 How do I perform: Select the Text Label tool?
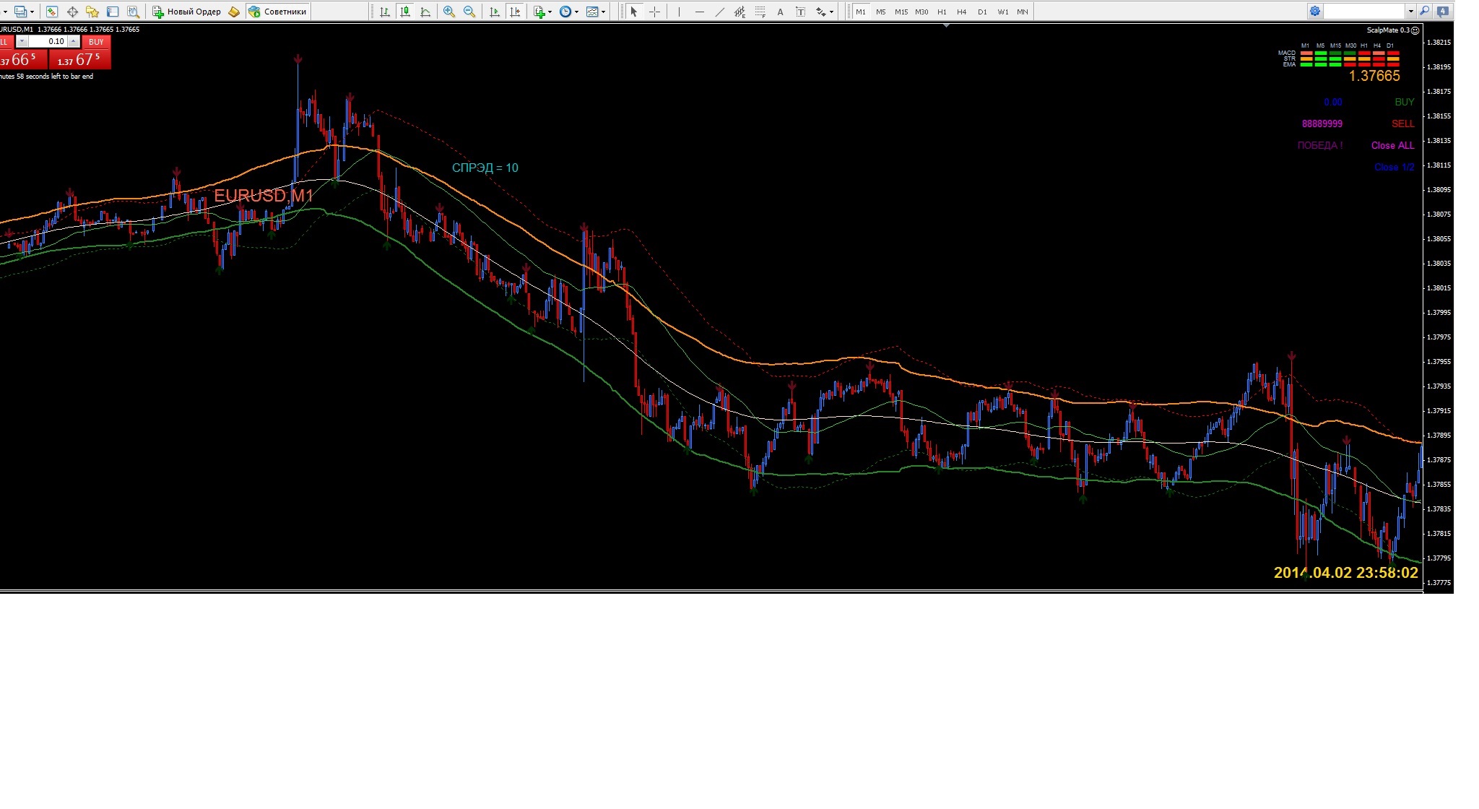(800, 12)
